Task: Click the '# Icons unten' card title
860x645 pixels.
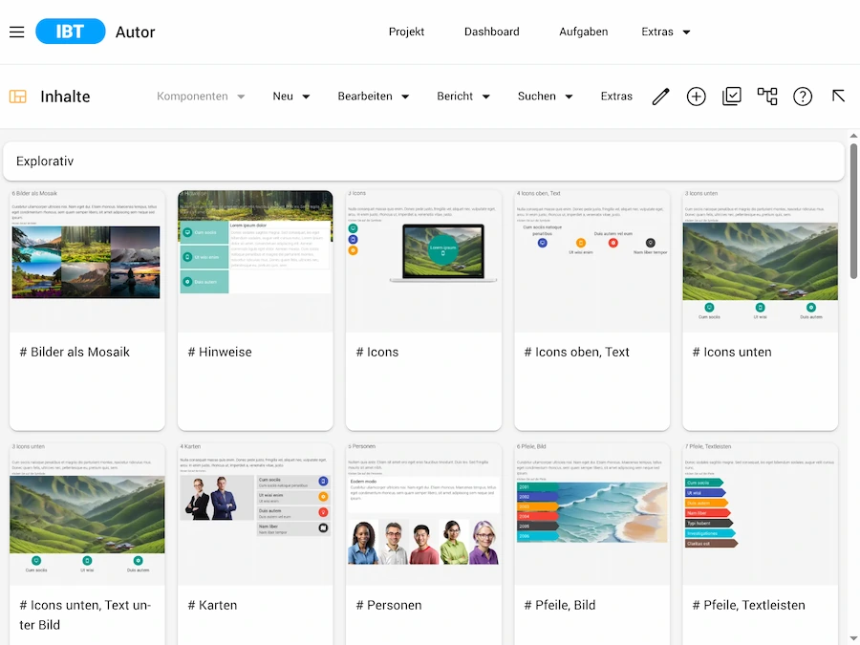Action: click(732, 352)
